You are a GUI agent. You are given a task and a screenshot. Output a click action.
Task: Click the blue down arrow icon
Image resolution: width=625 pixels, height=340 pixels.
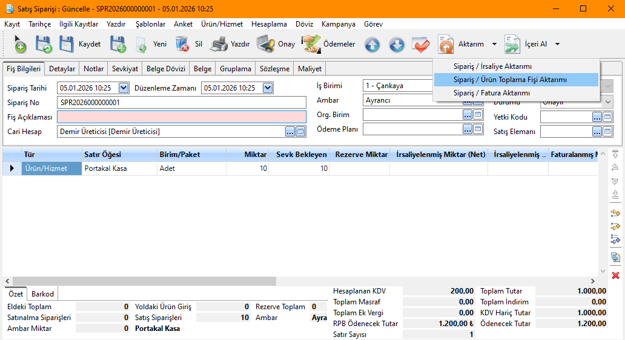click(396, 44)
